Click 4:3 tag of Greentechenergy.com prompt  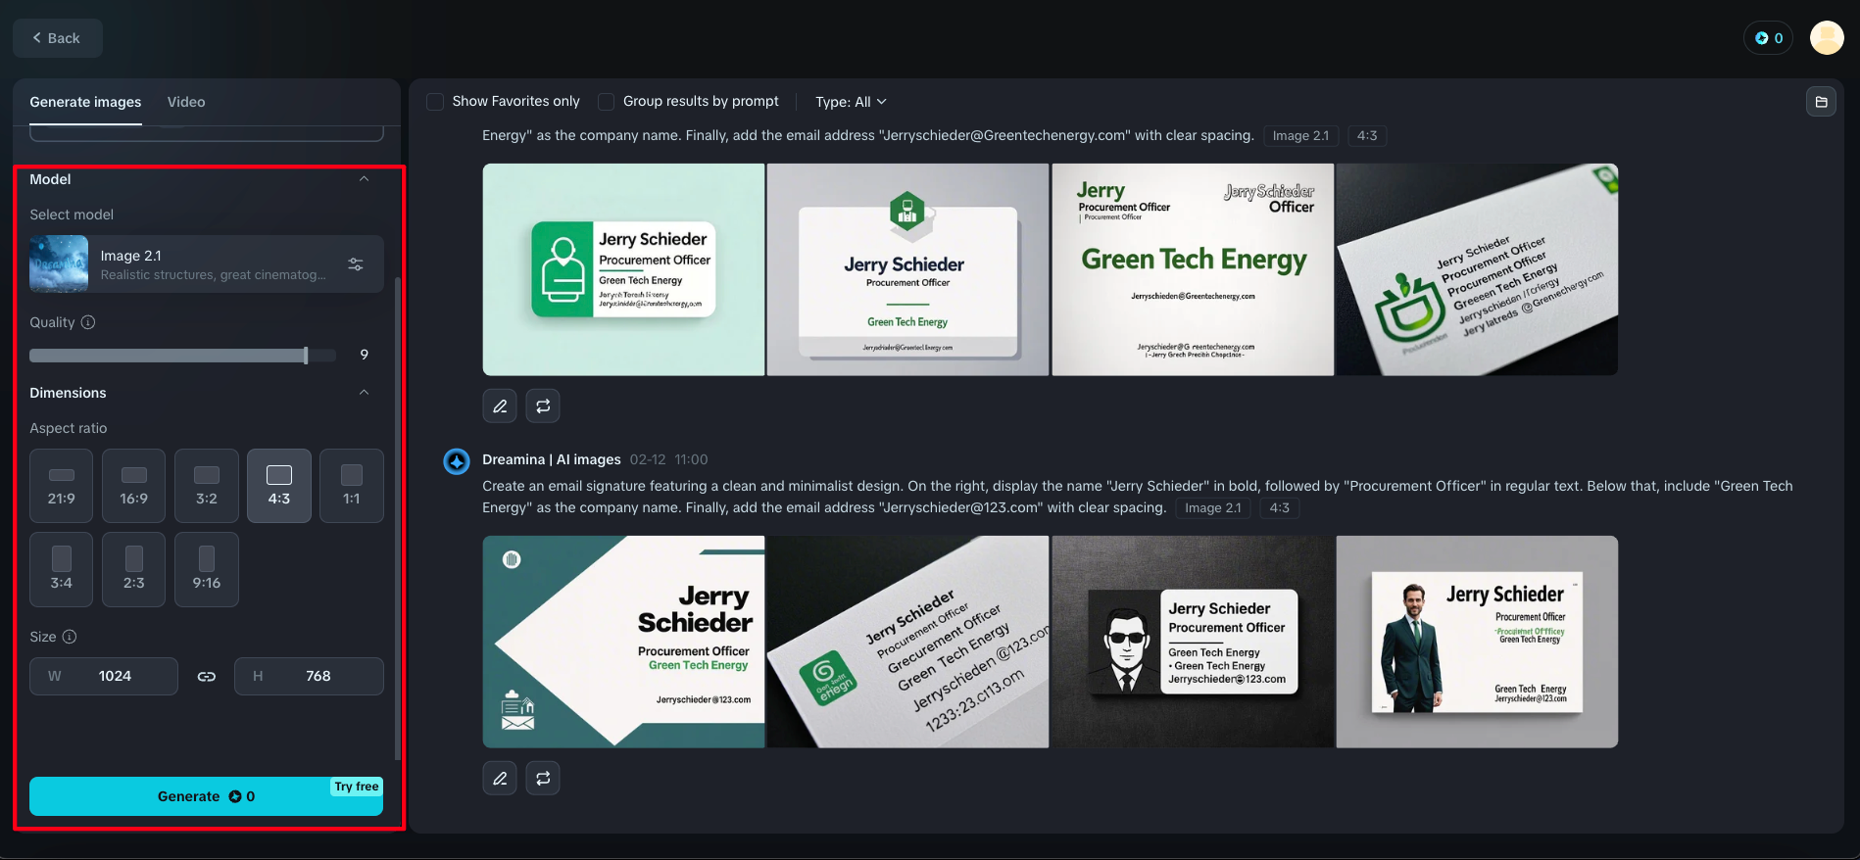1367,136
